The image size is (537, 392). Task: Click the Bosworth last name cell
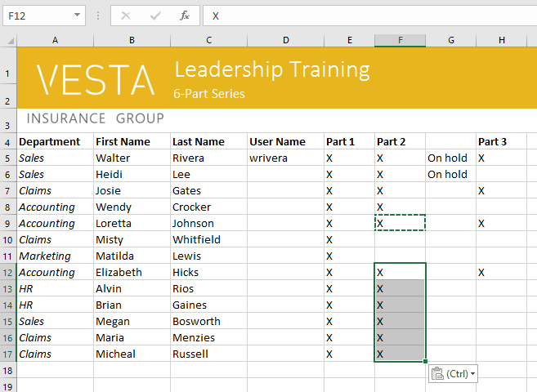pos(208,321)
